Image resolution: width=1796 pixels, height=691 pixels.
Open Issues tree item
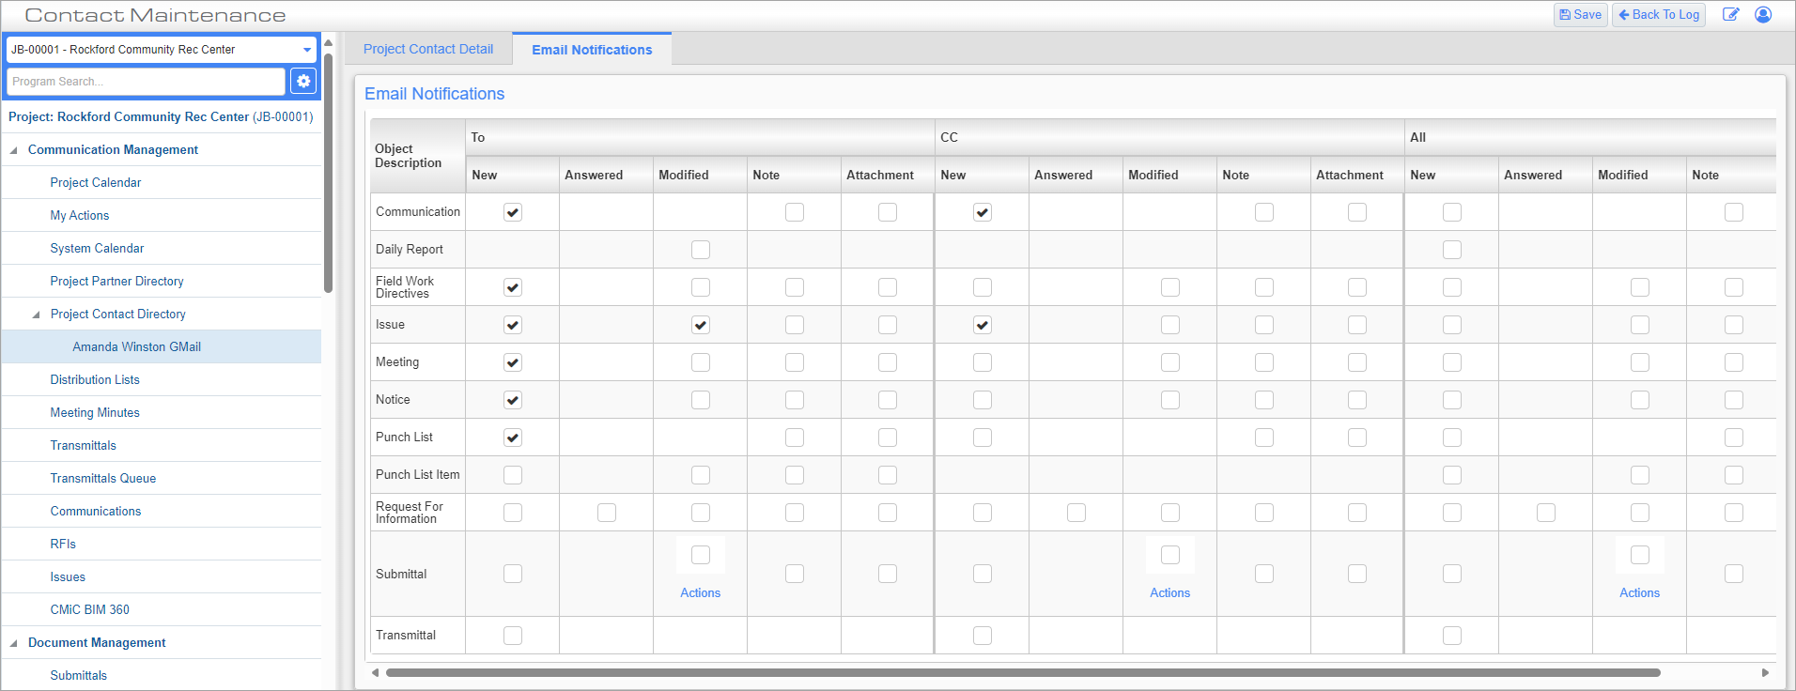68,577
